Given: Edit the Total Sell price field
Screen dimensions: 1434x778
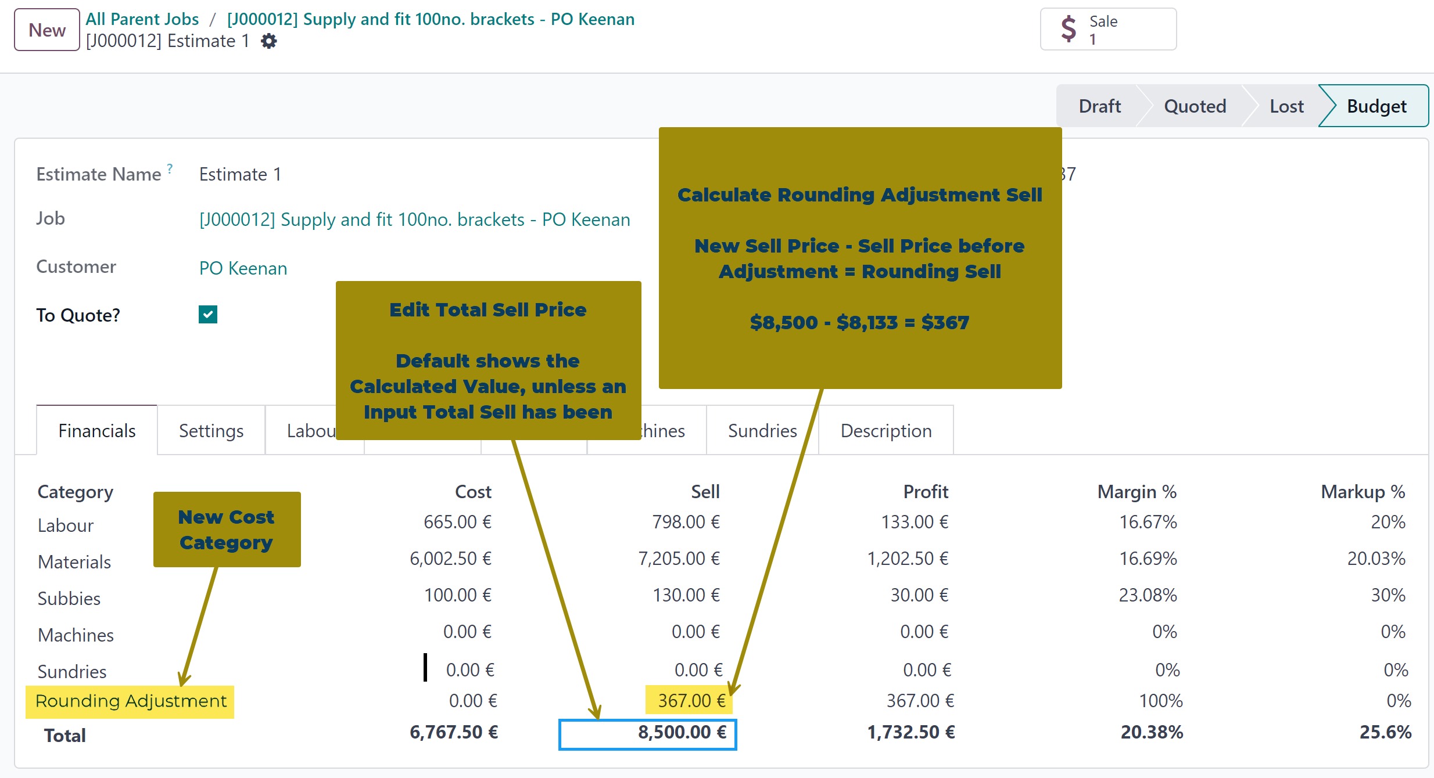Looking at the screenshot, I should 647,734.
